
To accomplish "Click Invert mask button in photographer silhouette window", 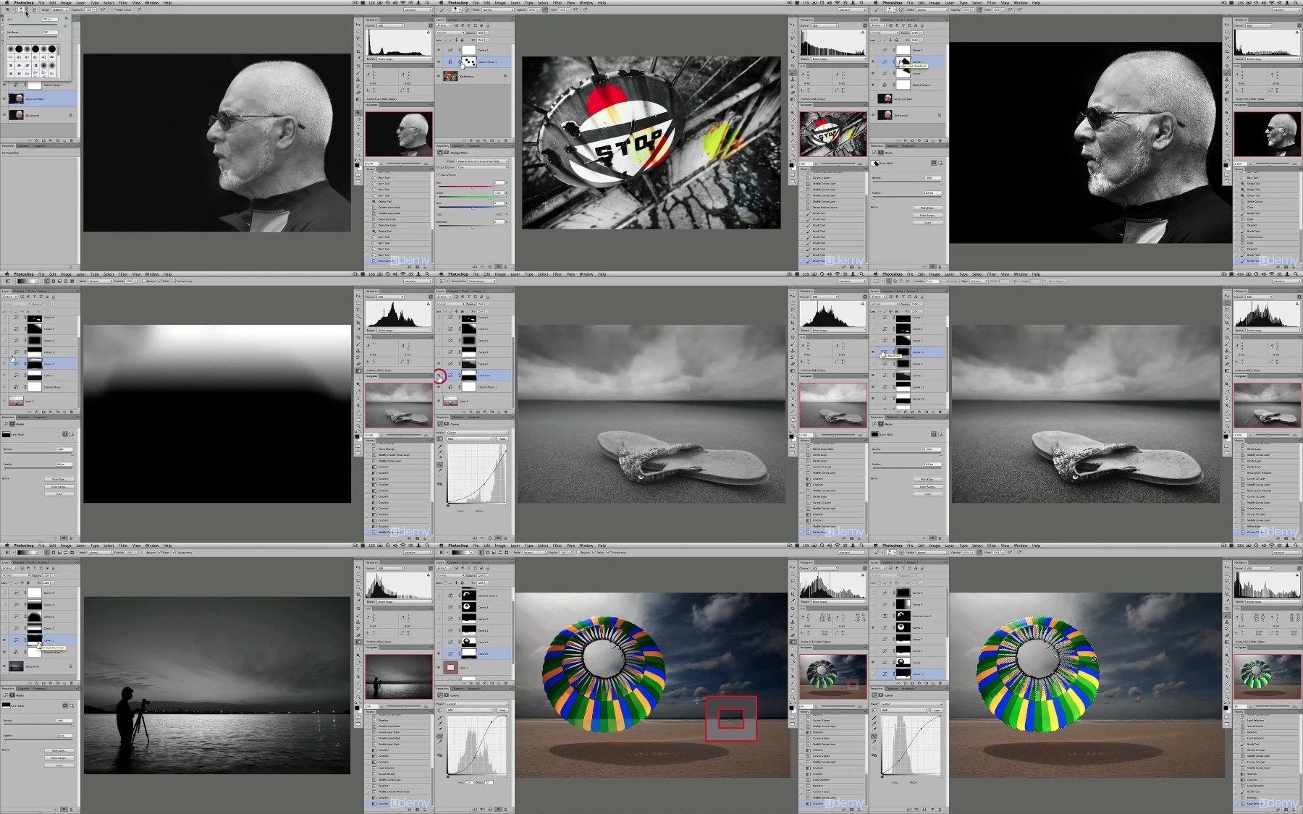I will point(59,766).
